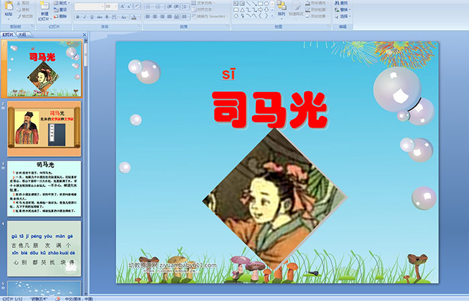Image resolution: width=469 pixels, height=301 pixels.
Task: Select the straight Line shape
Action: pyautogui.click(x=248, y=3)
